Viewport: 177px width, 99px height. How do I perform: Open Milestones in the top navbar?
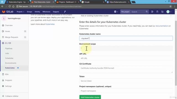[46, 12]
